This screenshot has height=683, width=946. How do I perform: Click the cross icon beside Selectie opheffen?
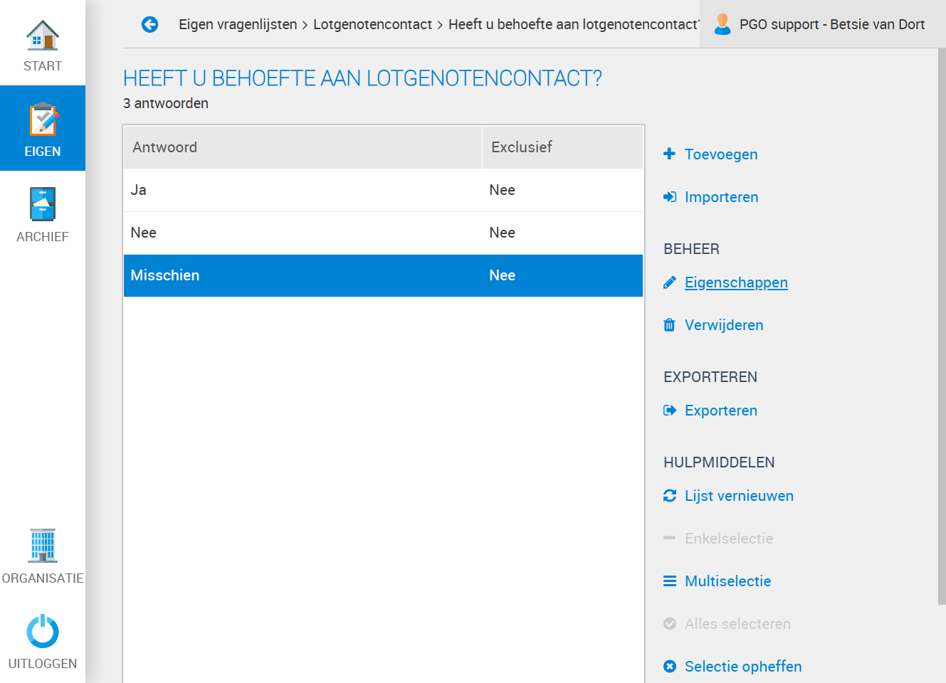point(670,667)
